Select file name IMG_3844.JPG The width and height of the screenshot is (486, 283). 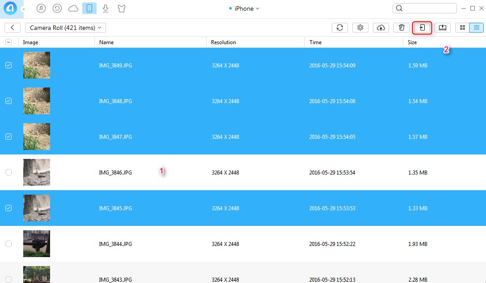pos(115,244)
